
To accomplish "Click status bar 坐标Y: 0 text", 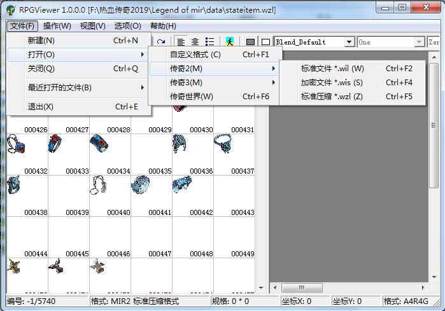I will (347, 301).
